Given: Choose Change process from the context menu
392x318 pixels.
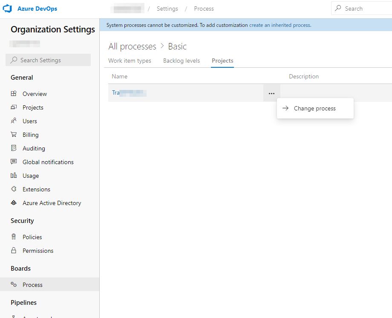Looking at the screenshot, I should pos(315,108).
